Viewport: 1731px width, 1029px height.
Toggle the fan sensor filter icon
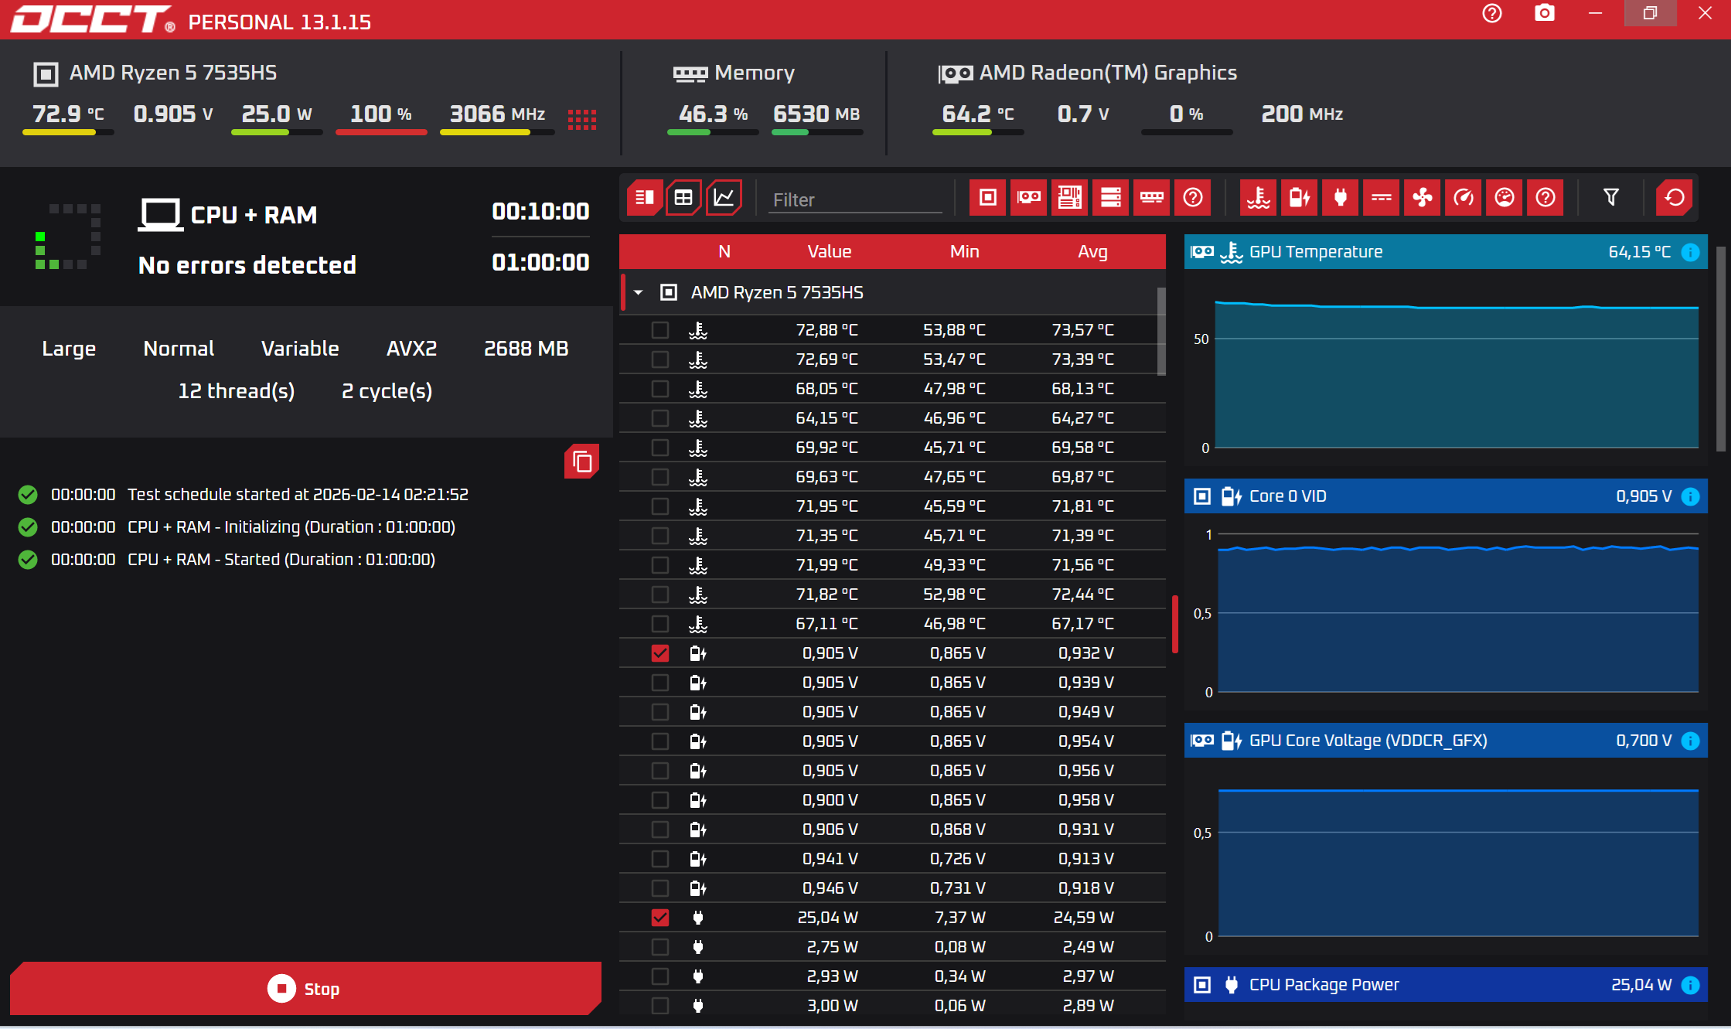click(x=1423, y=198)
